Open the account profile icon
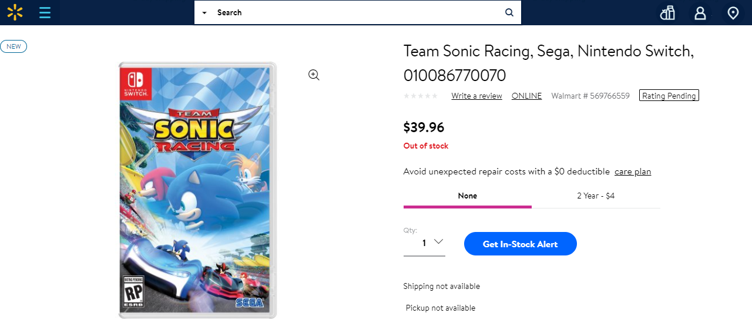The height and width of the screenshot is (323, 752). (700, 13)
